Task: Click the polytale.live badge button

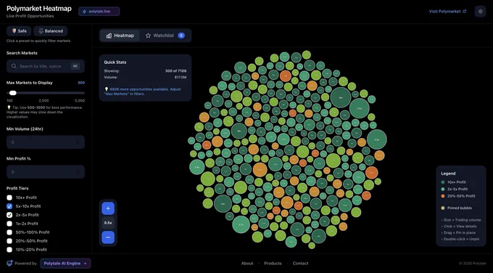Action: tap(99, 12)
